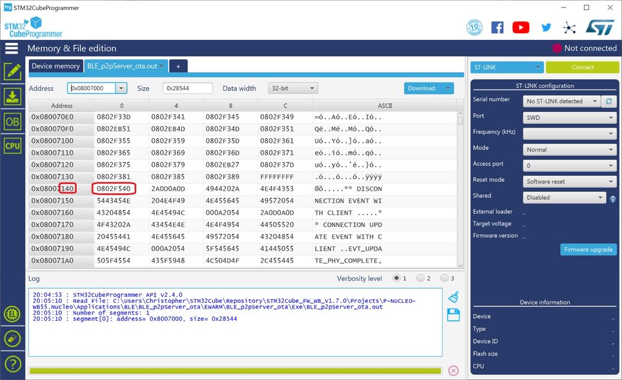Image resolution: width=622 pixels, height=380 pixels.
Task: Cancel the operation with the X icon
Action: [x=453, y=371]
